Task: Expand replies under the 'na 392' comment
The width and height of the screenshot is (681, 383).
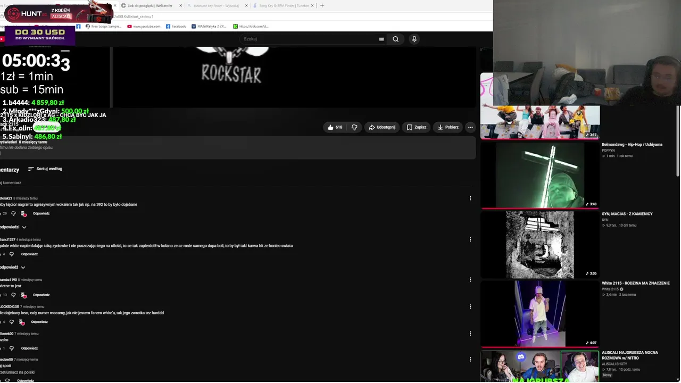Action: pyautogui.click(x=13, y=227)
